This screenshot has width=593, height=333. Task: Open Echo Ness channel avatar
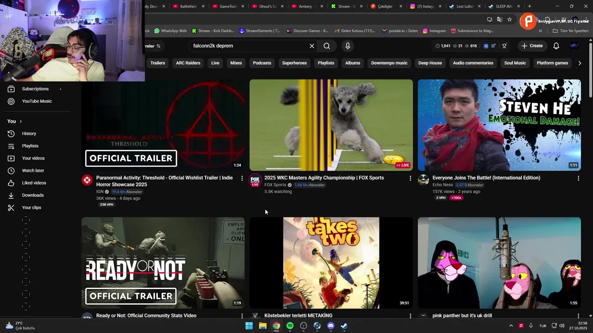(x=423, y=180)
